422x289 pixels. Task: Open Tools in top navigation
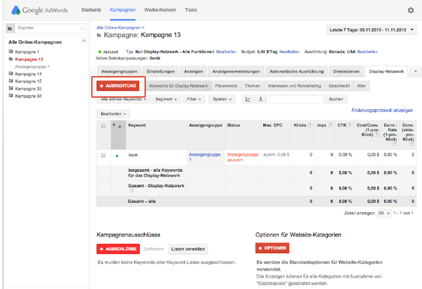[x=191, y=10]
